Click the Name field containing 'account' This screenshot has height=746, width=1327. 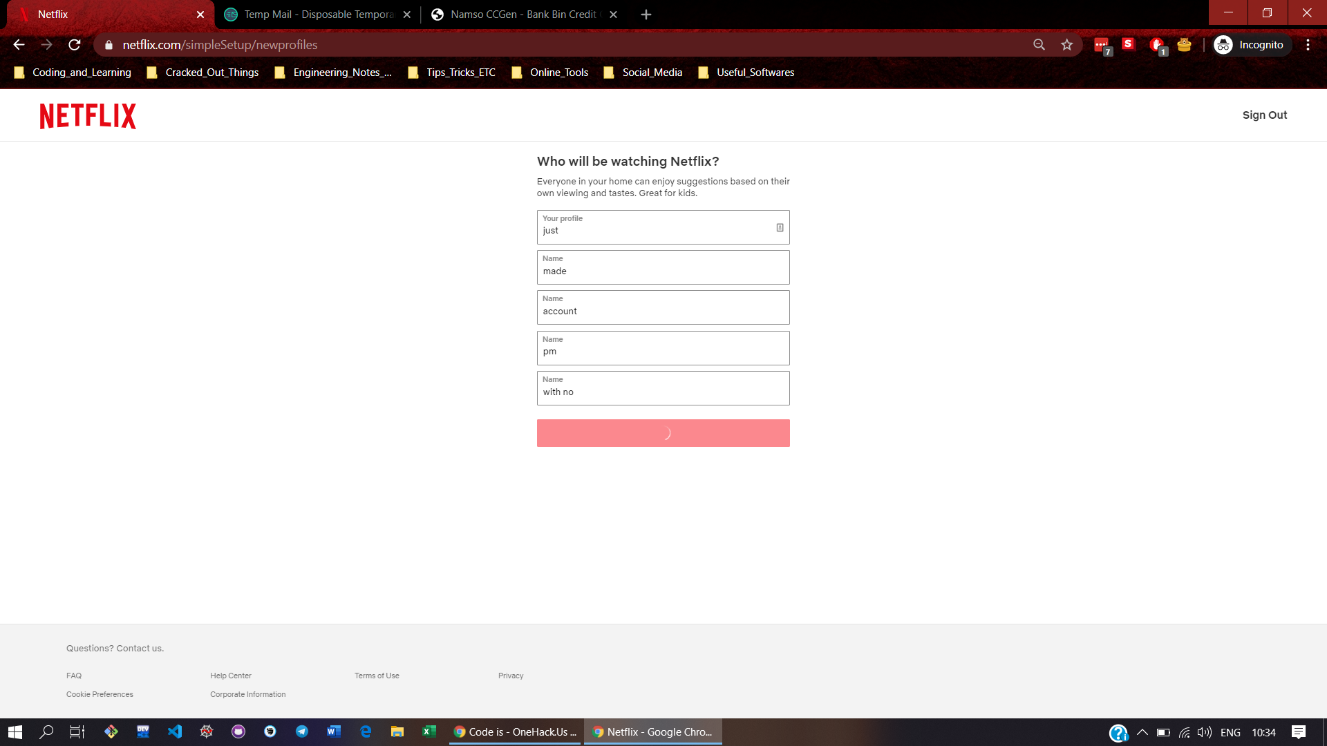(x=663, y=308)
